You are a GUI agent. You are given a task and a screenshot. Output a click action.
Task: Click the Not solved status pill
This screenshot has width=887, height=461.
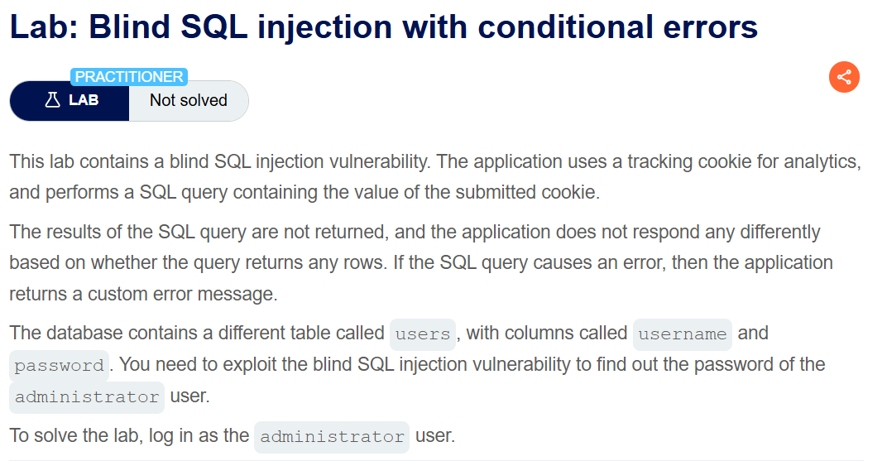click(189, 101)
